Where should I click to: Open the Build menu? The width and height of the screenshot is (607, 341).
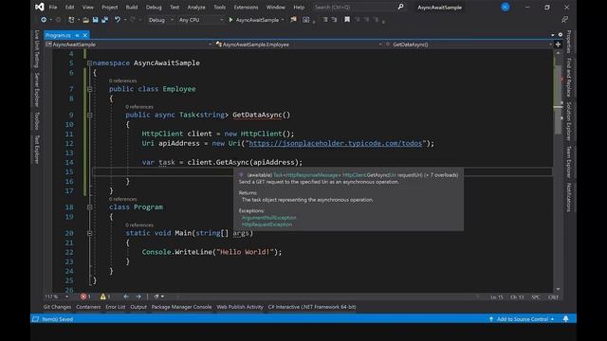(132, 7)
